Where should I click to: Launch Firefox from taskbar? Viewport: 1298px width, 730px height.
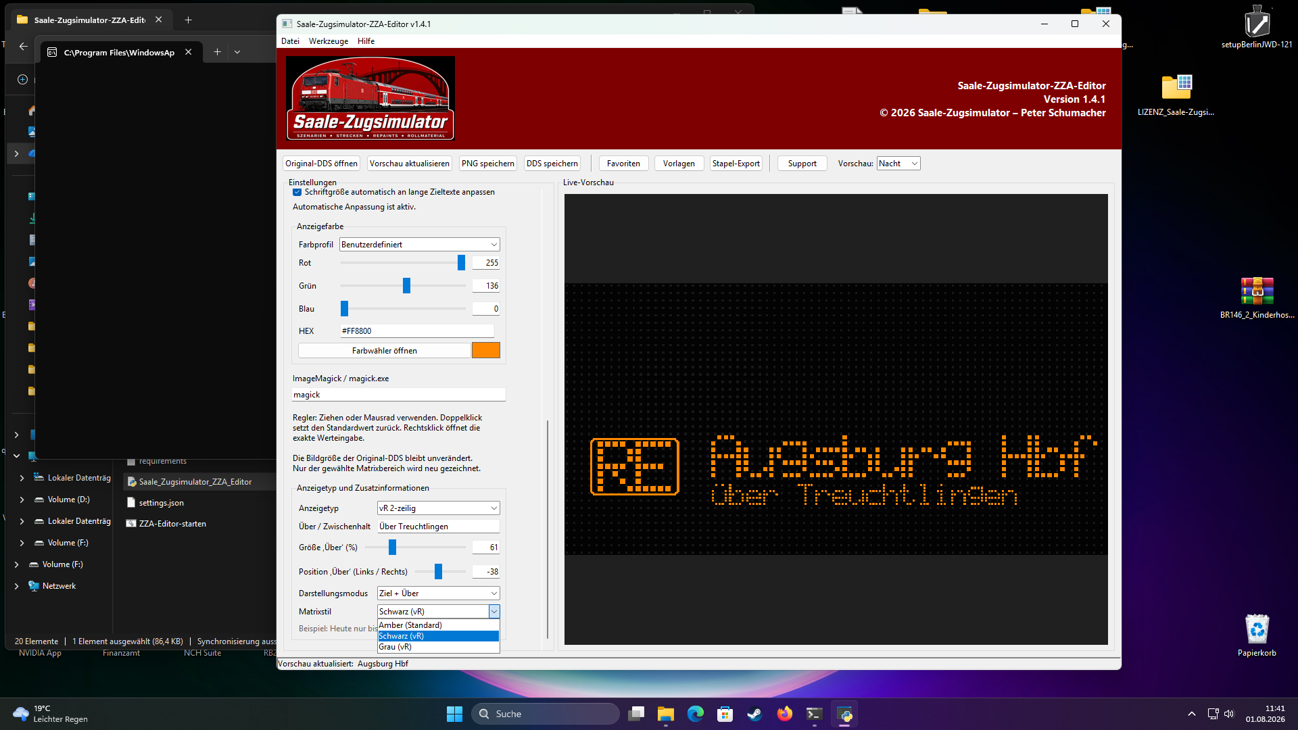(x=784, y=714)
